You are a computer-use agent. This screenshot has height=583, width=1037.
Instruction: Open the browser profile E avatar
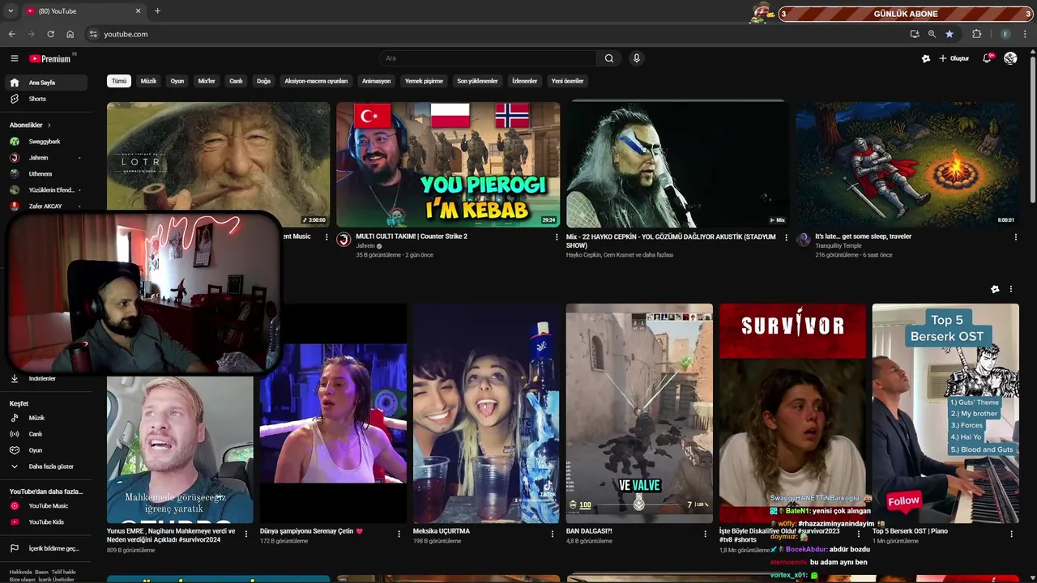pyautogui.click(x=1005, y=34)
